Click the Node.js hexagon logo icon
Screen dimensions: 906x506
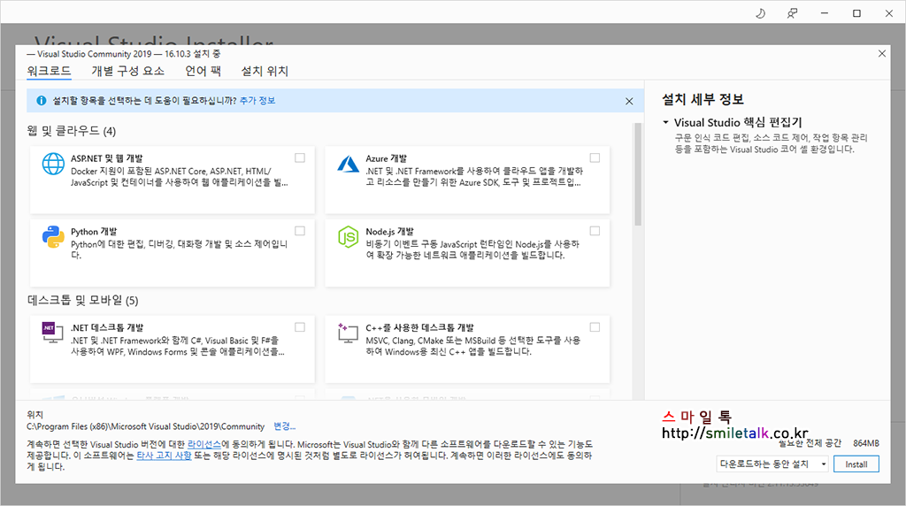pos(348,237)
